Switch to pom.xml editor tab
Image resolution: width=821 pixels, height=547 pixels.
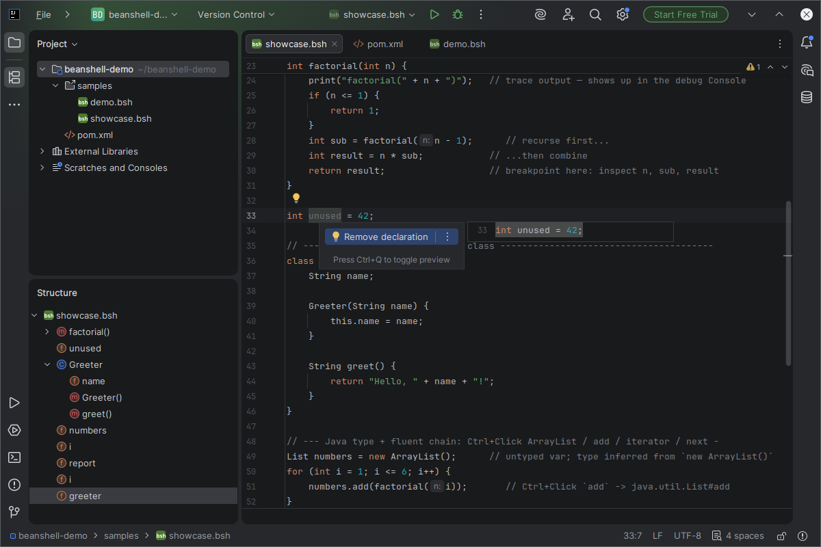point(378,44)
